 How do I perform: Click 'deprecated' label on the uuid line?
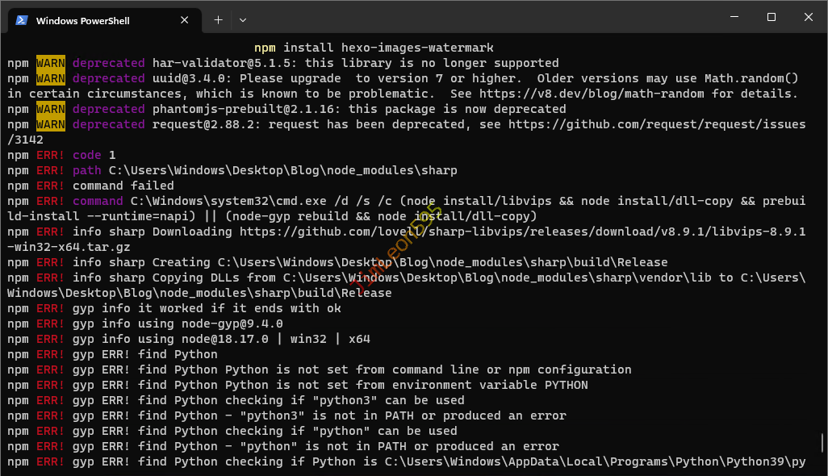pyautogui.click(x=108, y=78)
